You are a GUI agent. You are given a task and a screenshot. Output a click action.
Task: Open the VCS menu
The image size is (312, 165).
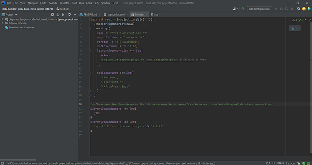(96, 3)
